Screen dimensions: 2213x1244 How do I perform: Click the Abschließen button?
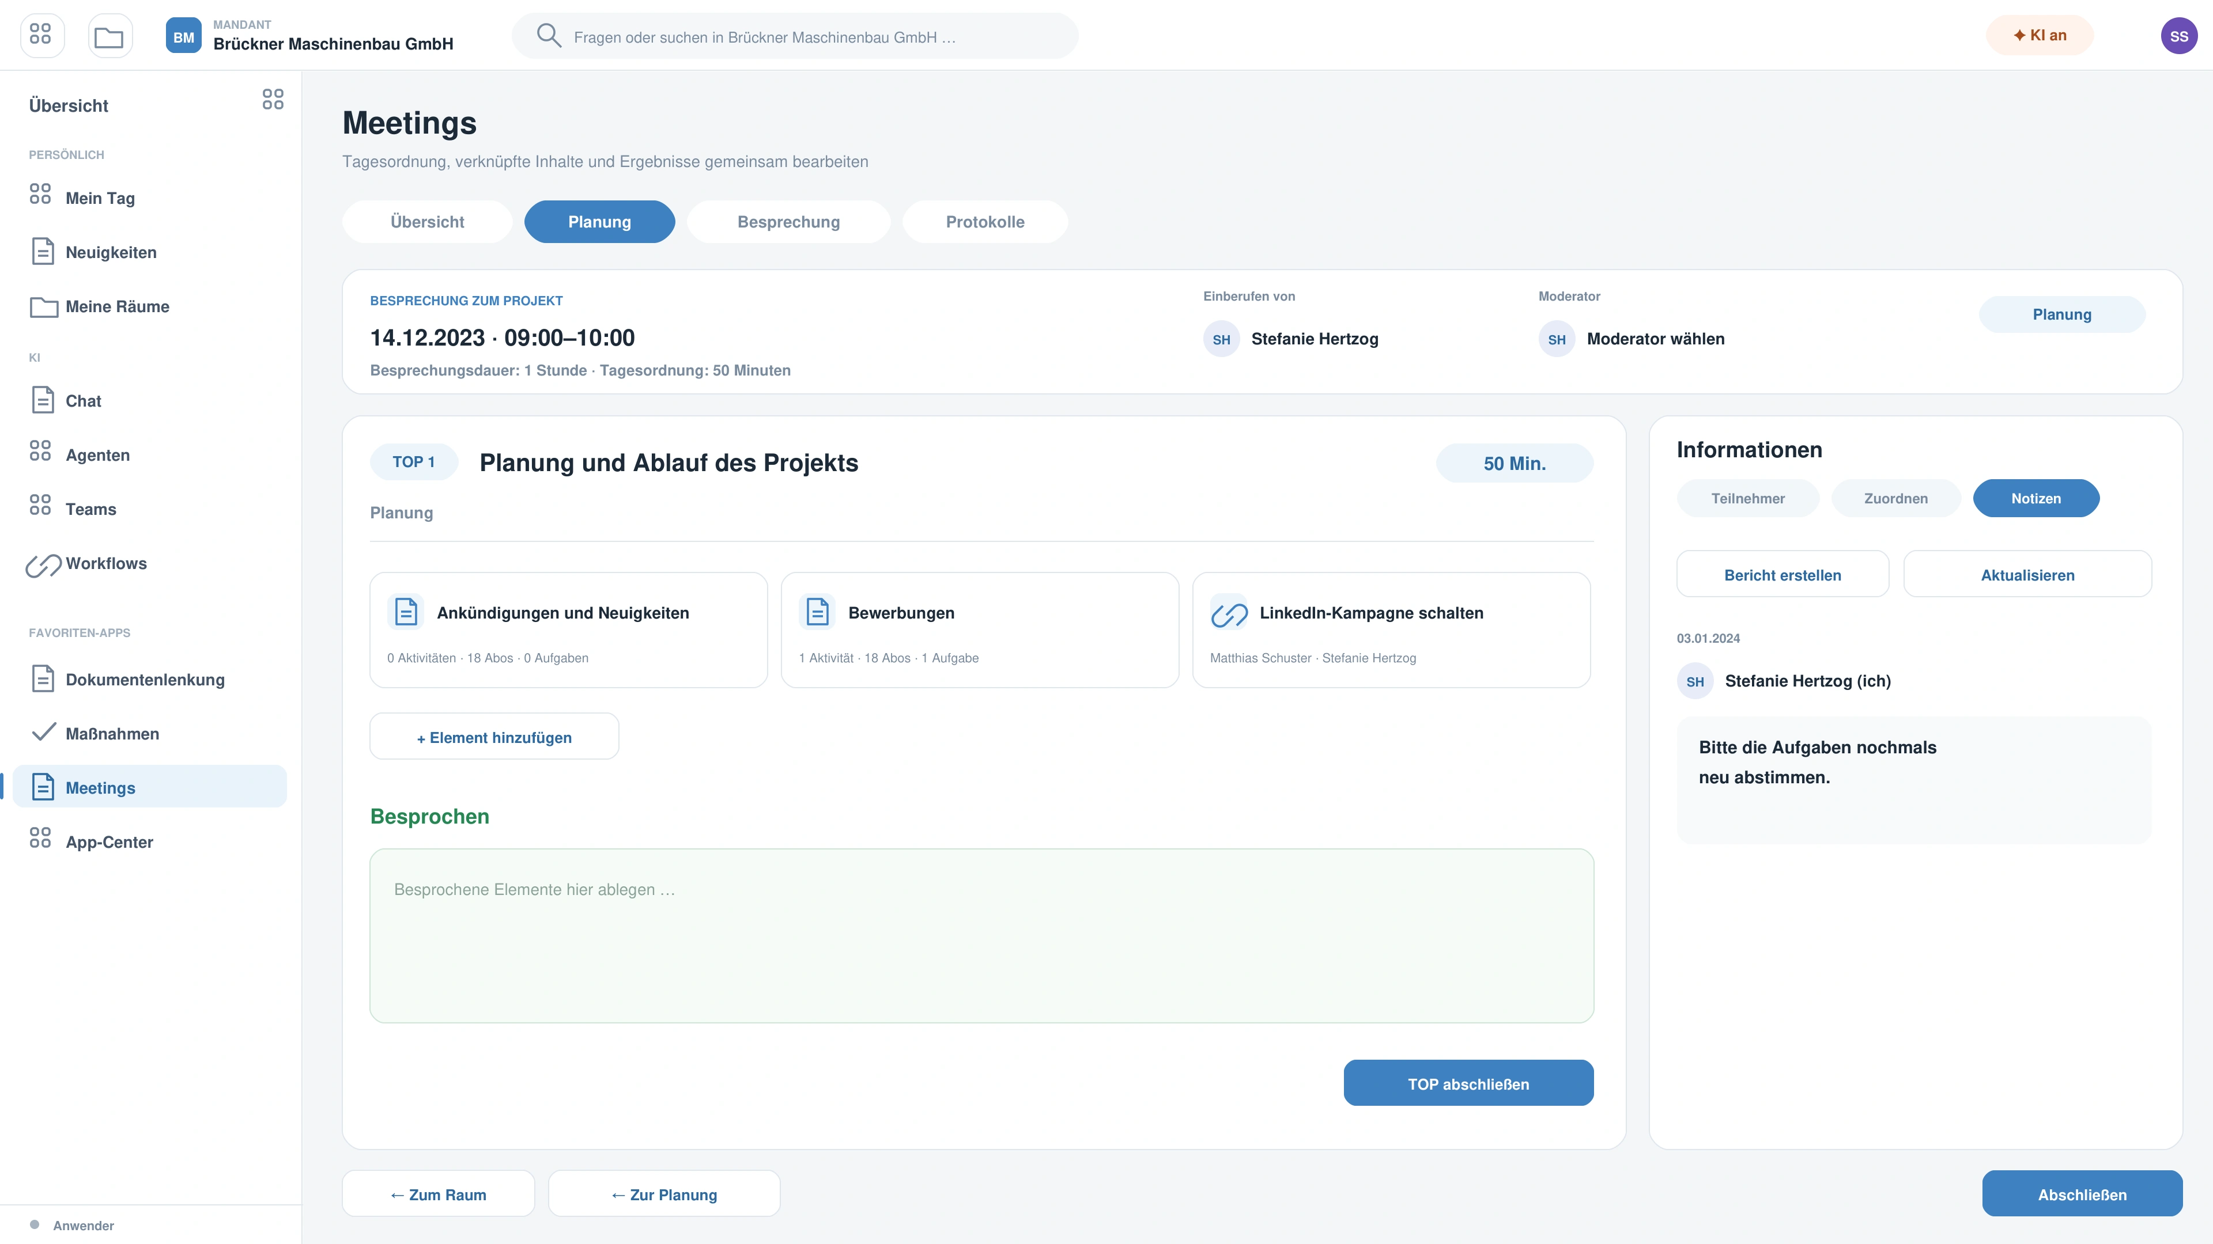pos(2082,1194)
